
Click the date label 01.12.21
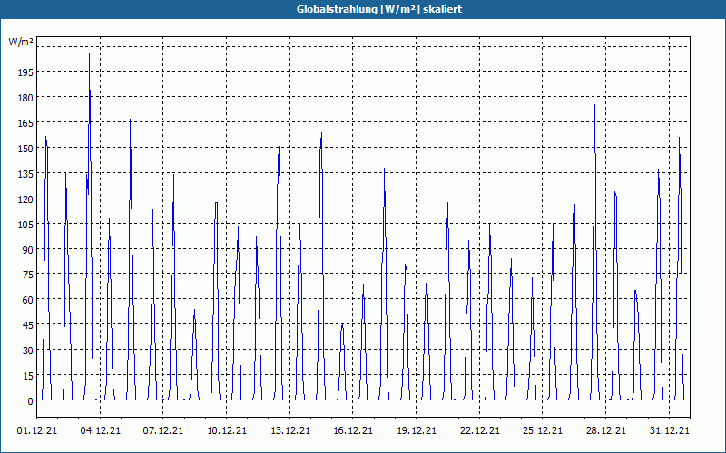click(x=37, y=430)
